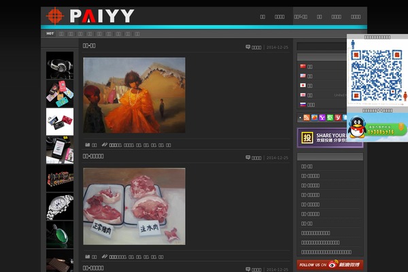Click the silver wristwatch thumbnail
The width and height of the screenshot is (408, 272).
[60, 207]
